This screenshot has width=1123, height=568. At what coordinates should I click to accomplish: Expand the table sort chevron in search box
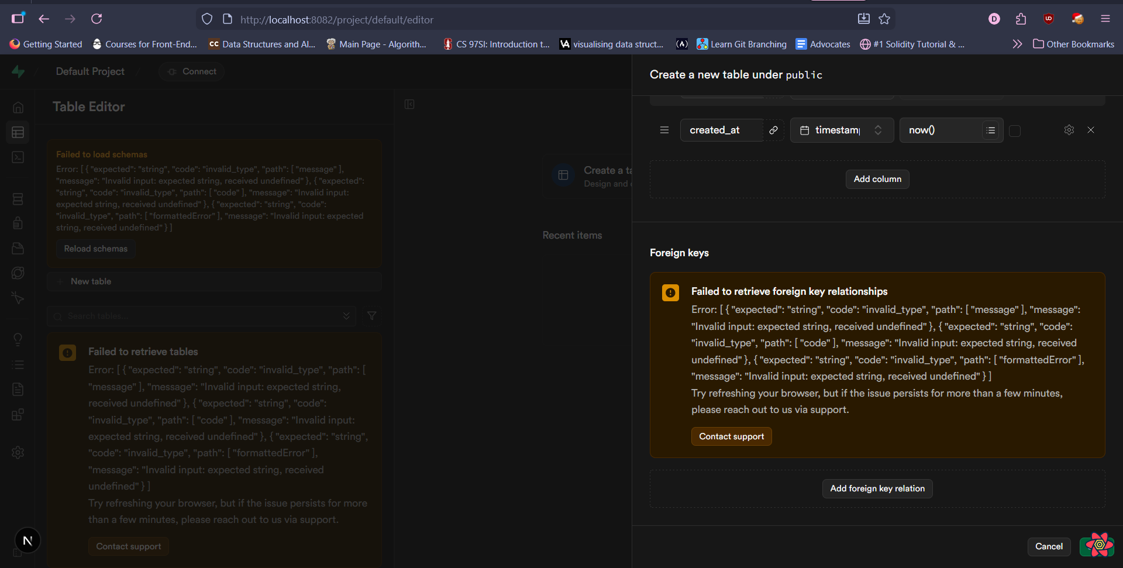[x=346, y=316]
